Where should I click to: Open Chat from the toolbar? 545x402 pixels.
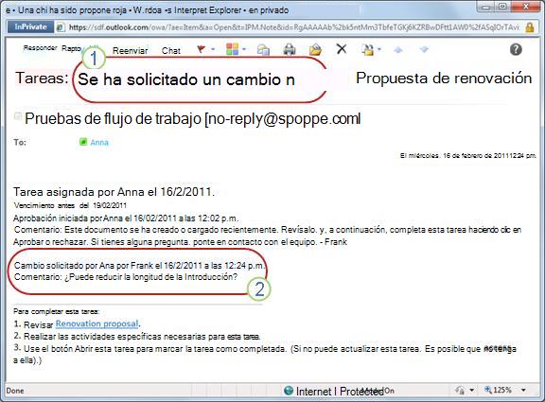click(x=171, y=51)
